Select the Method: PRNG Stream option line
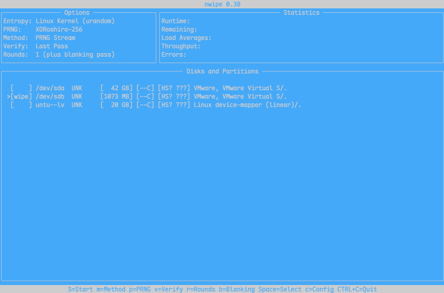 [x=40, y=38]
